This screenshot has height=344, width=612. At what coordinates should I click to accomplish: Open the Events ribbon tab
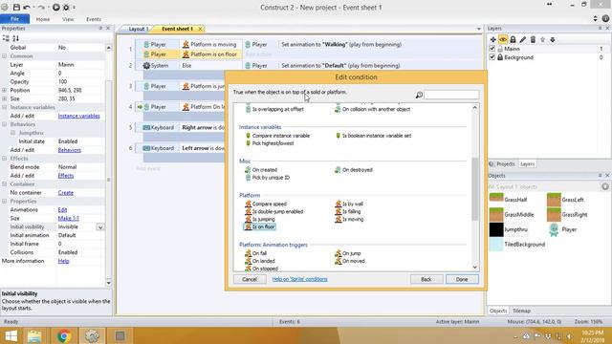tap(94, 19)
